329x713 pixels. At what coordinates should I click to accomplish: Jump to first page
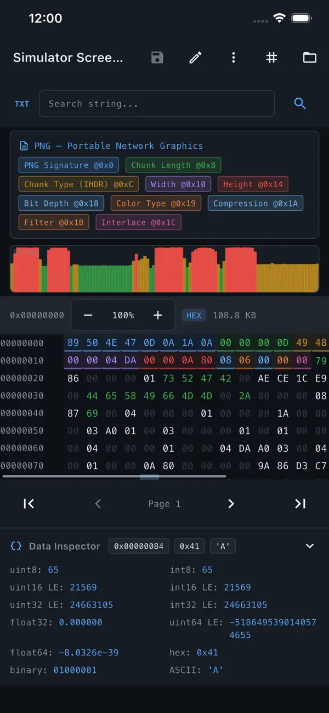(x=29, y=504)
